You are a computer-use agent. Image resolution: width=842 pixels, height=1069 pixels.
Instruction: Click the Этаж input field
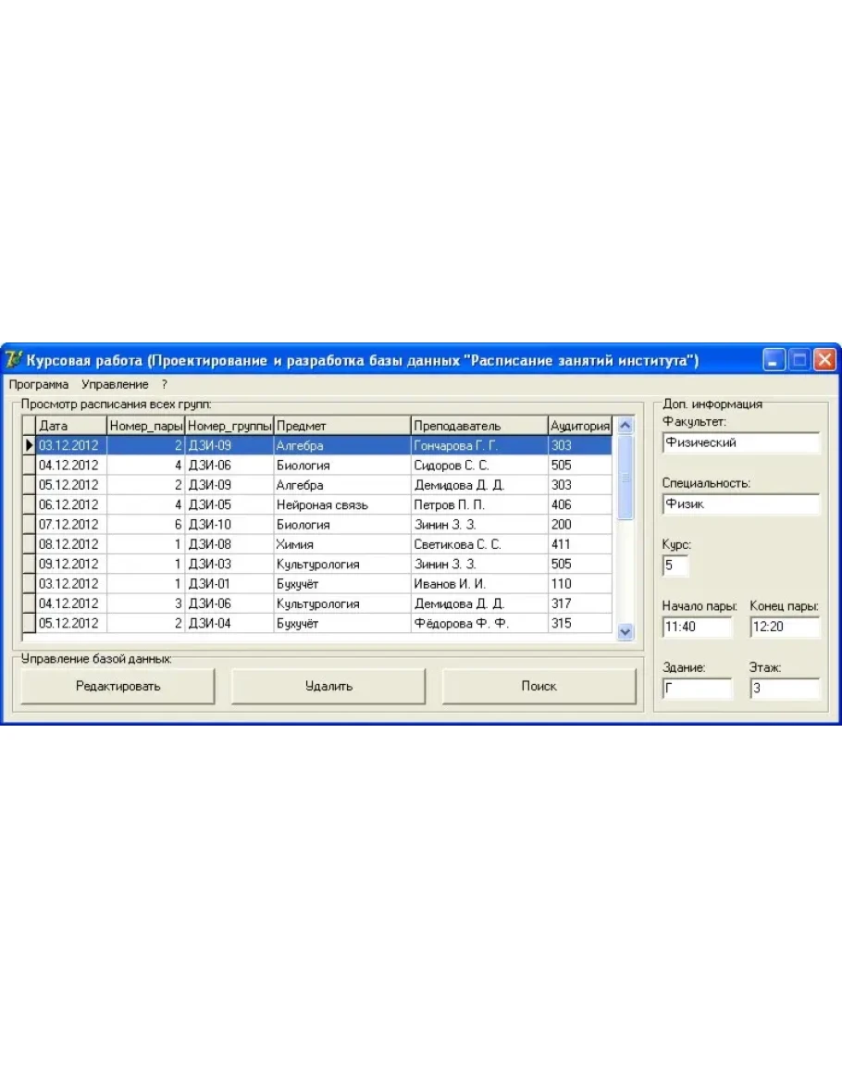click(784, 689)
